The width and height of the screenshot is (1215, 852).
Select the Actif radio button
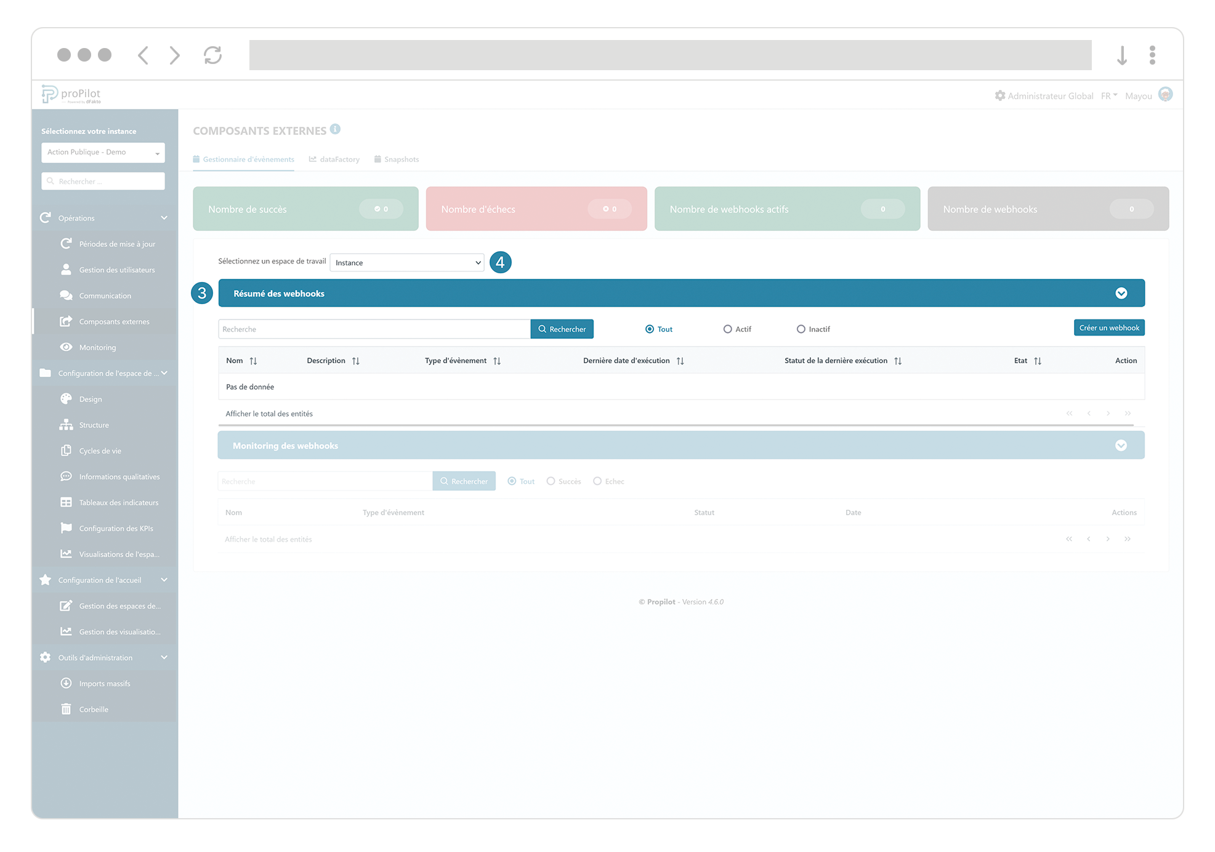[728, 329]
